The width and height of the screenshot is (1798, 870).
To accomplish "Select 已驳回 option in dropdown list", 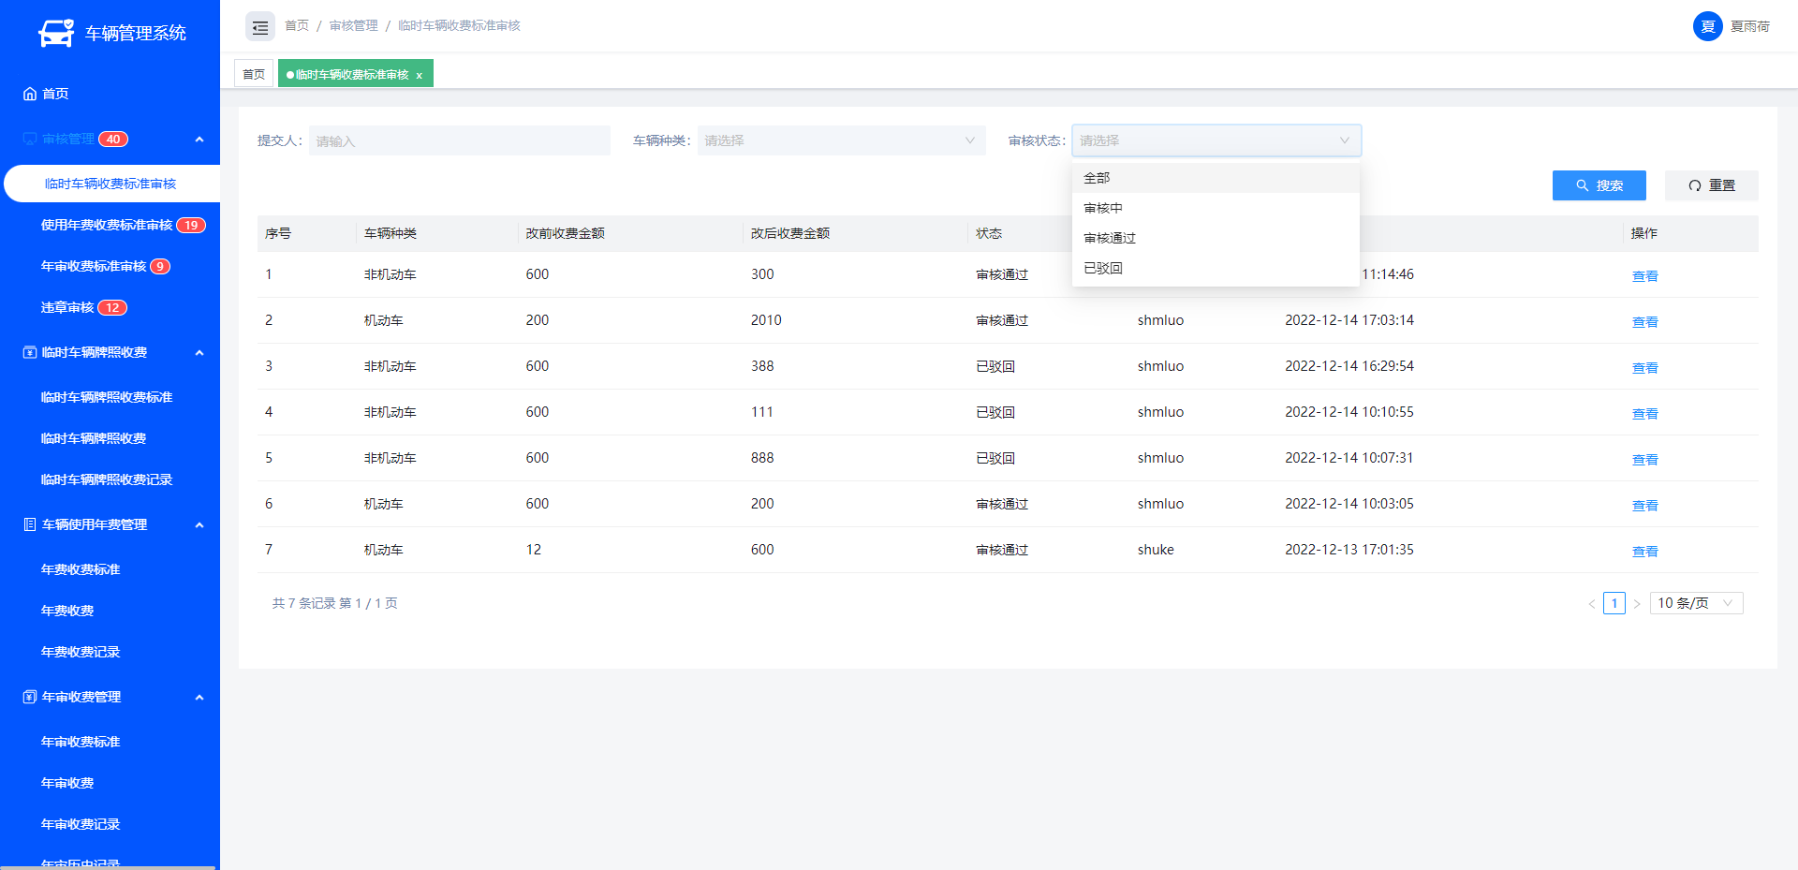I will [x=1216, y=268].
